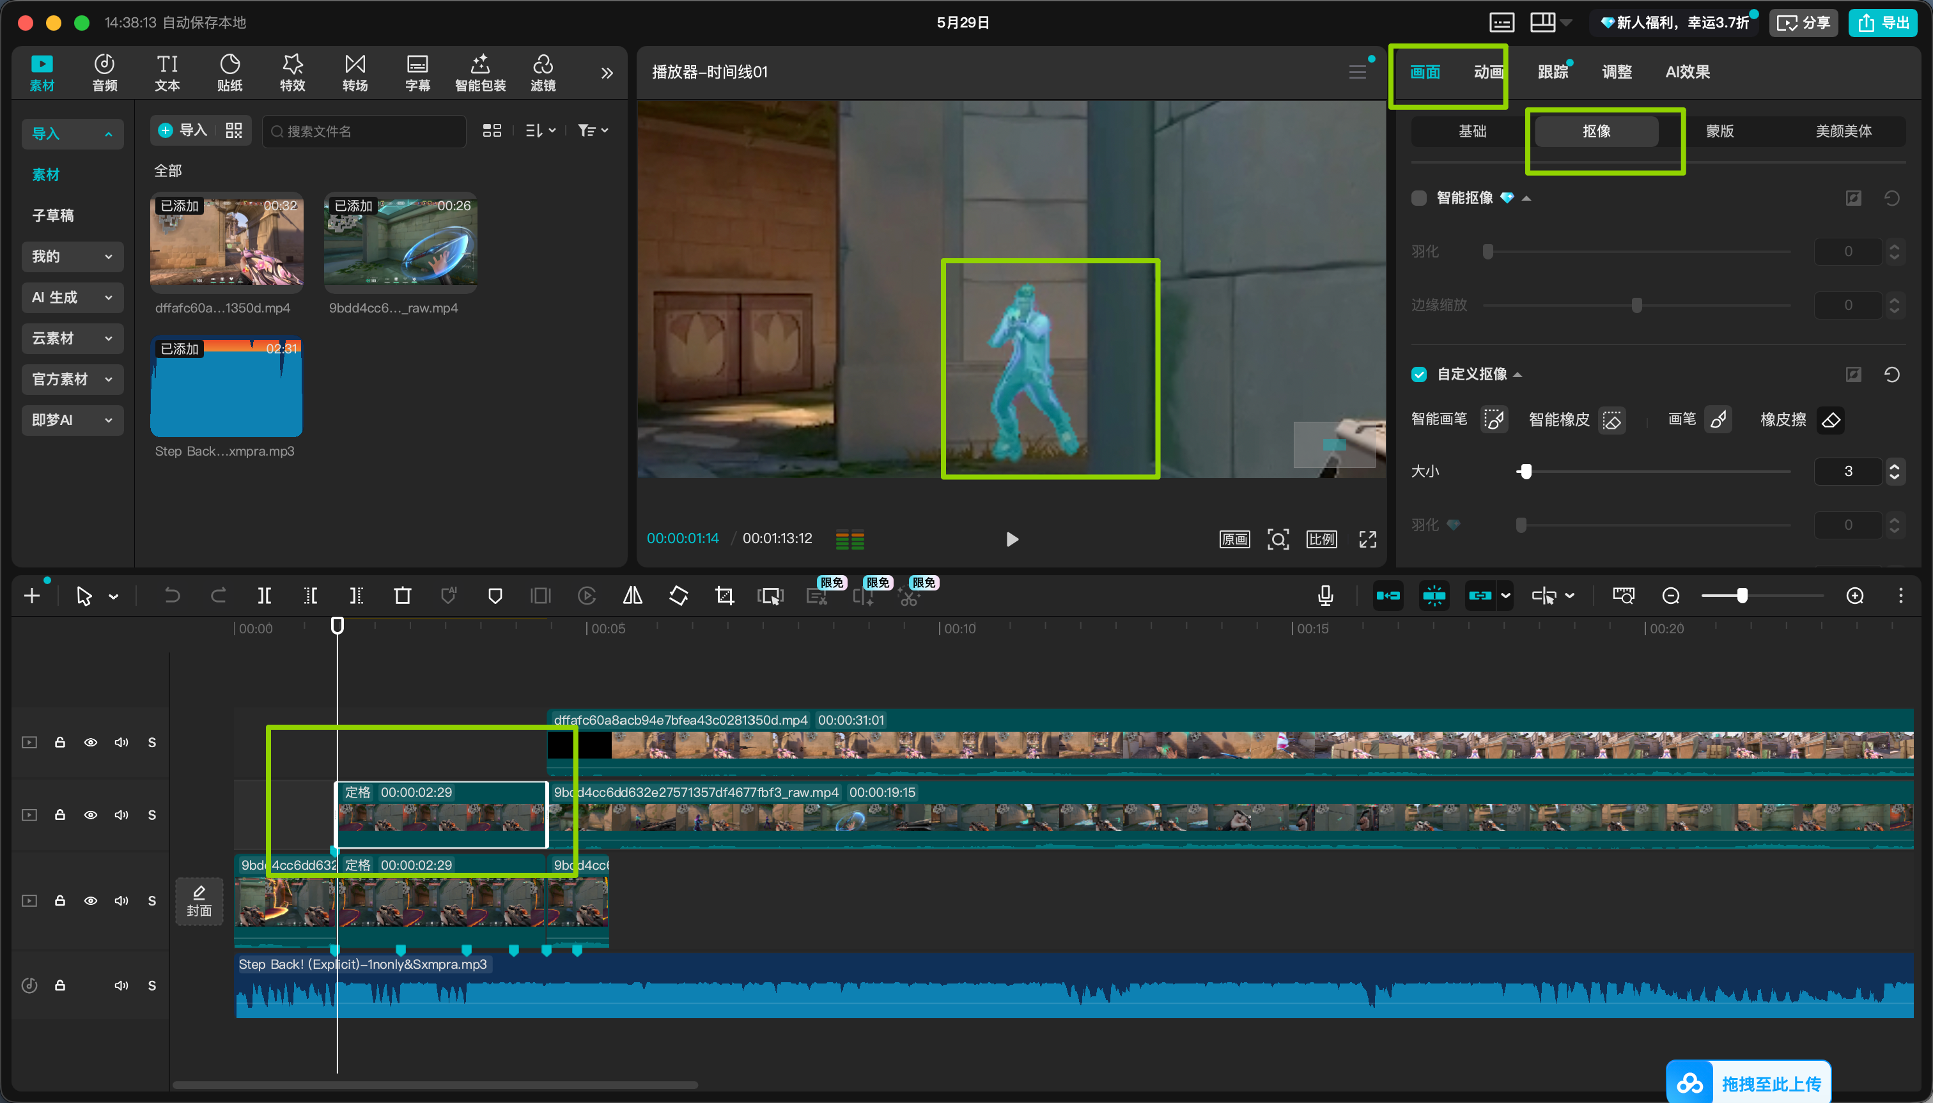Viewport: 1933px width, 1103px height.
Task: Click the 搜索文件名 search field
Action: (364, 132)
